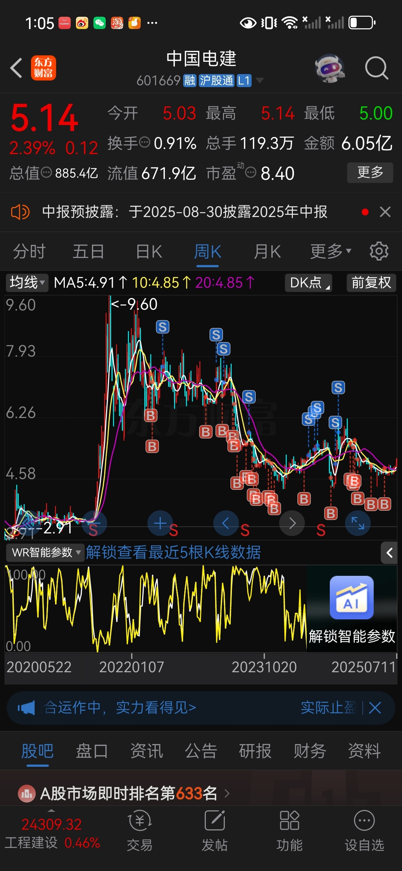Expand 更多 chart period dropdown

click(331, 252)
